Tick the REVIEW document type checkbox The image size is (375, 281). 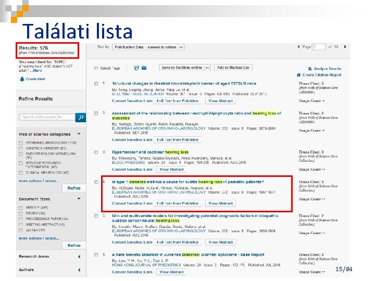tap(21, 213)
